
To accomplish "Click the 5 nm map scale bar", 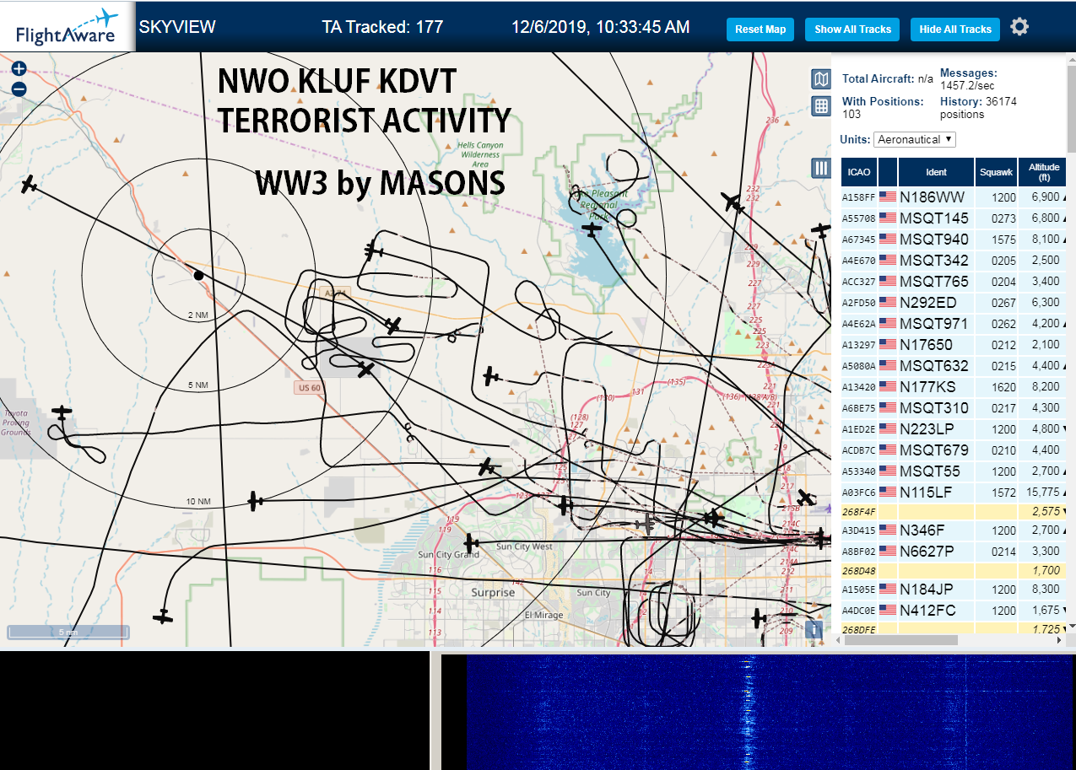I will click(68, 632).
